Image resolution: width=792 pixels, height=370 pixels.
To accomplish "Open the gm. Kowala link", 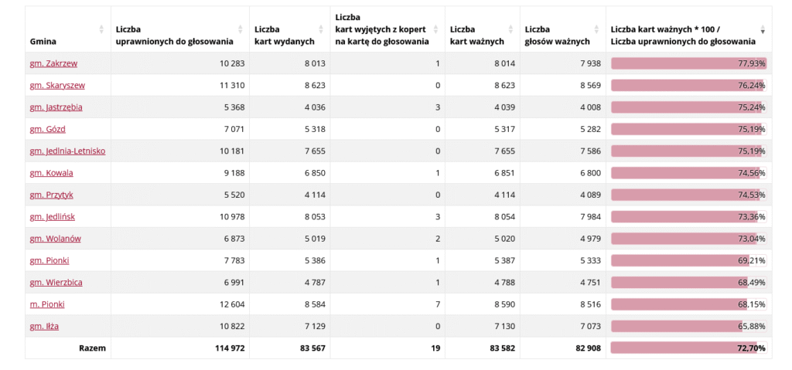I will (51, 173).
